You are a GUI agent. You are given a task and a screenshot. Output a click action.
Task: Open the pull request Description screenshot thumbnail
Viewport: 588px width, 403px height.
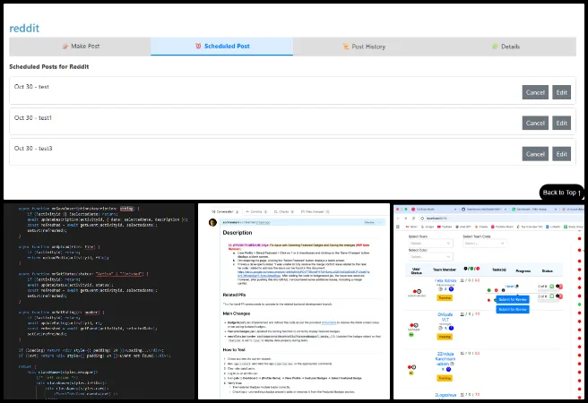292,302
